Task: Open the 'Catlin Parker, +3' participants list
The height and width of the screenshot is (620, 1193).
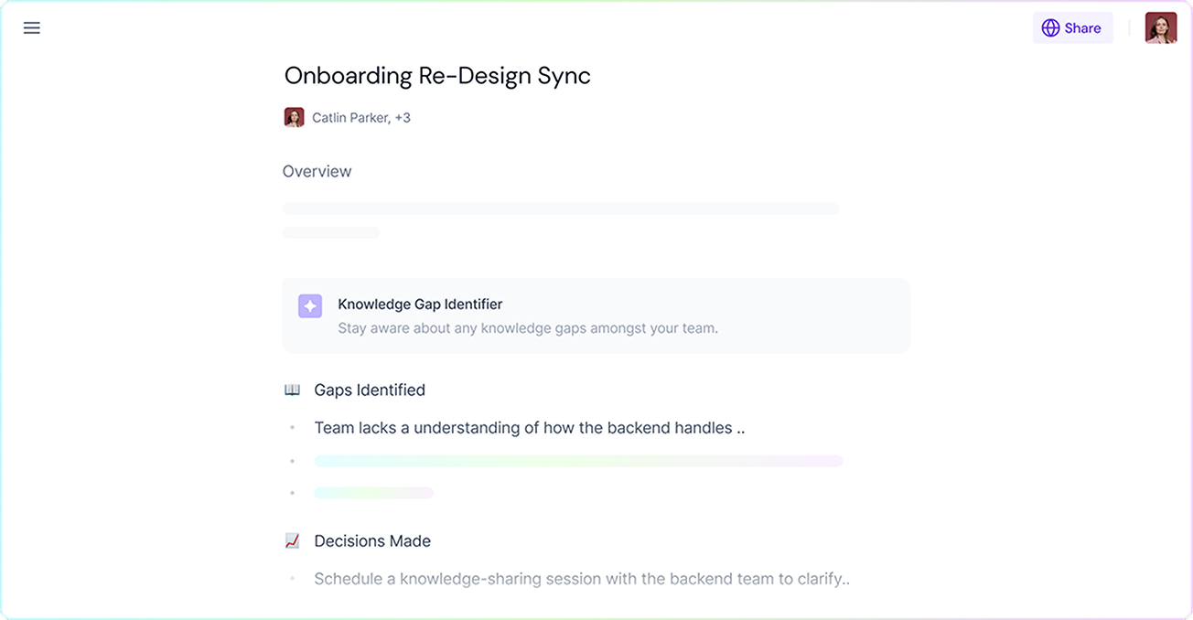Action: pyautogui.click(x=360, y=117)
